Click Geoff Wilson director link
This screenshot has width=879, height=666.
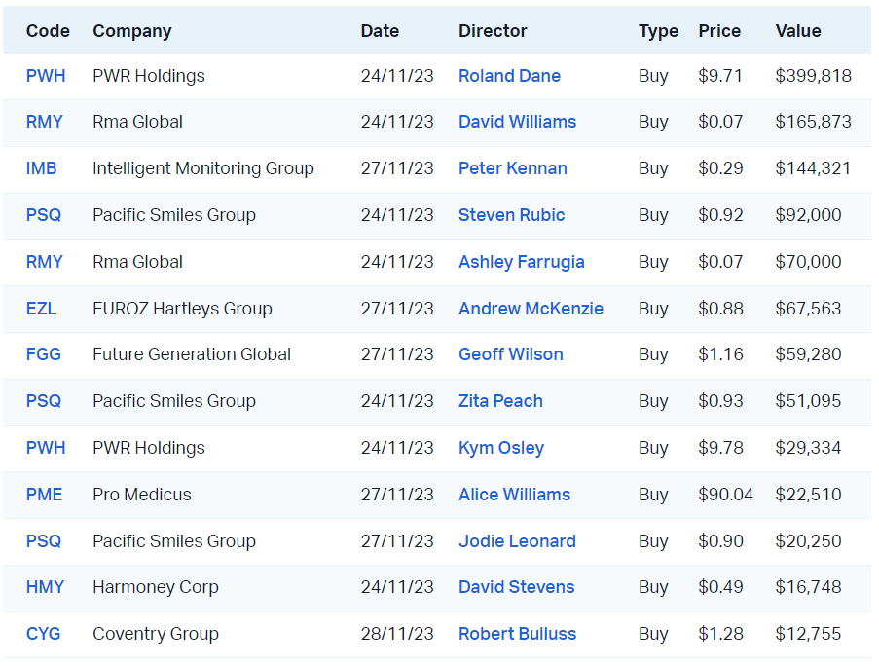tap(510, 354)
